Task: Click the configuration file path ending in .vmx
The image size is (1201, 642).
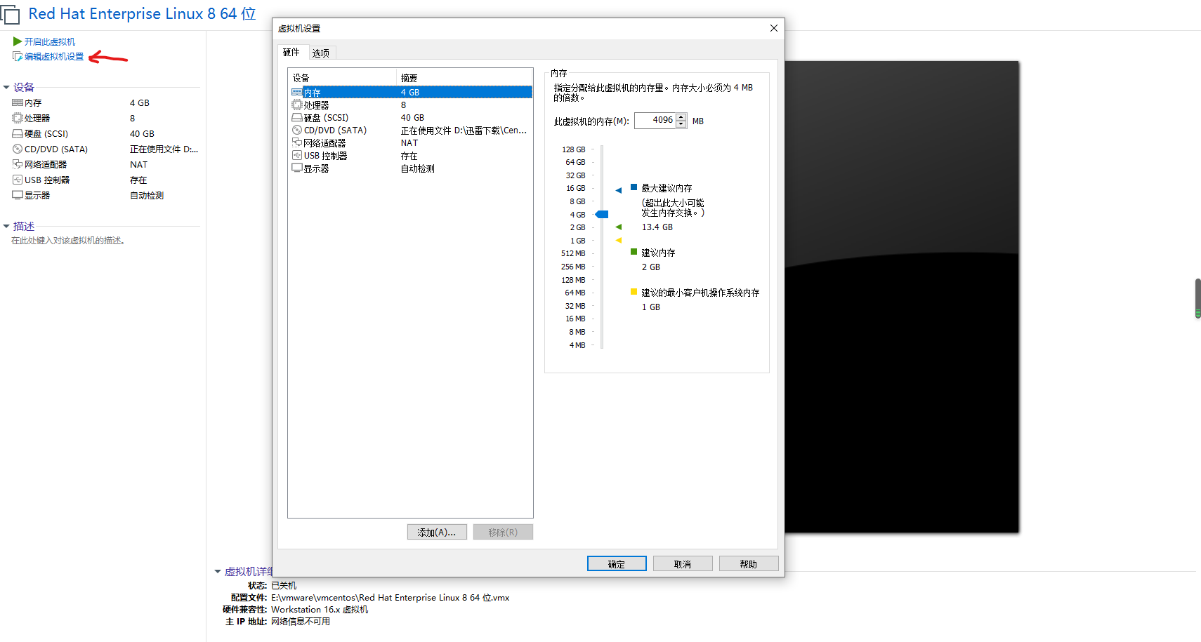Action: [390, 598]
